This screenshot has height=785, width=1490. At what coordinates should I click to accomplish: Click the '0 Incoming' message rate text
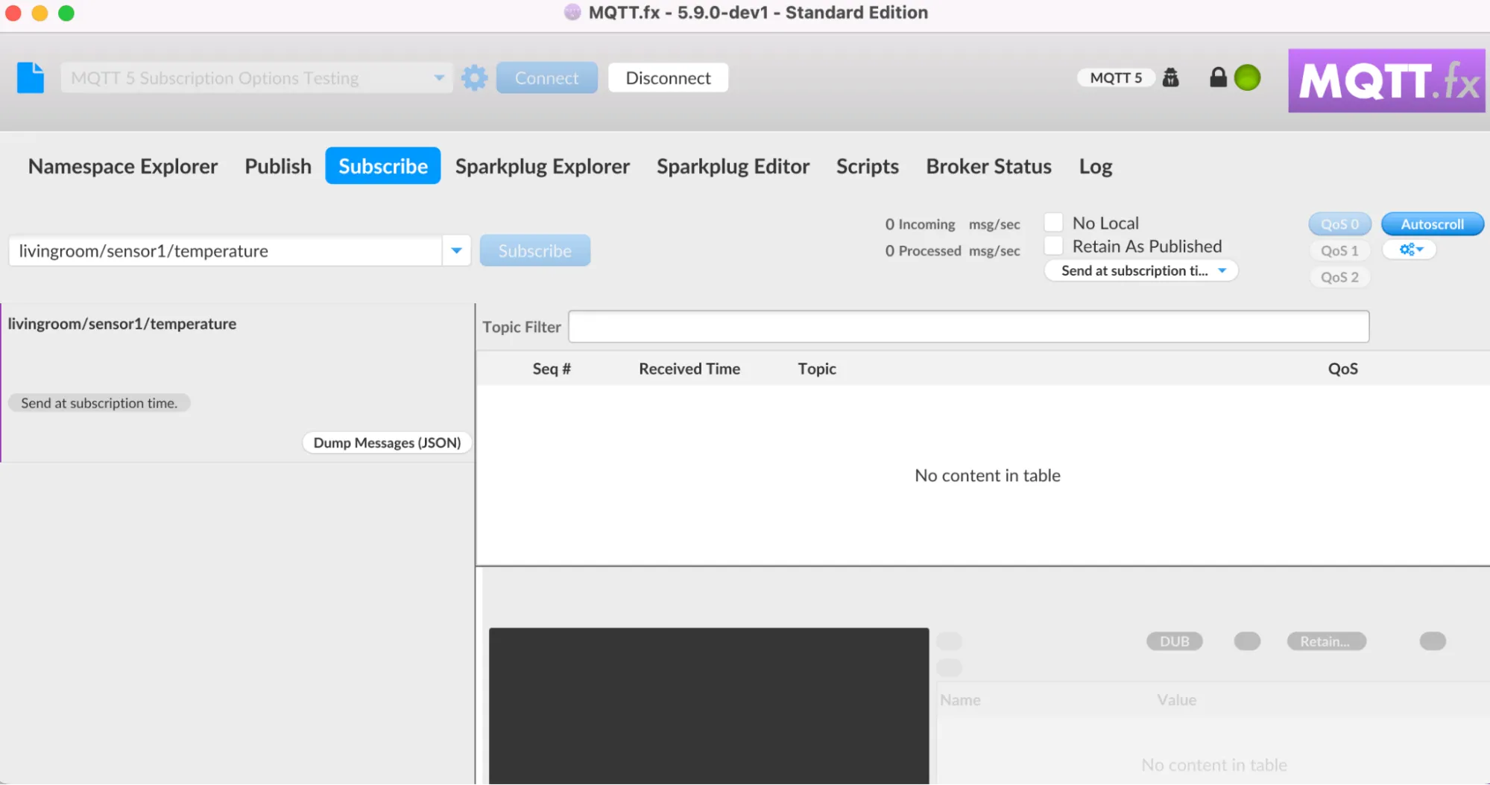tap(920, 224)
